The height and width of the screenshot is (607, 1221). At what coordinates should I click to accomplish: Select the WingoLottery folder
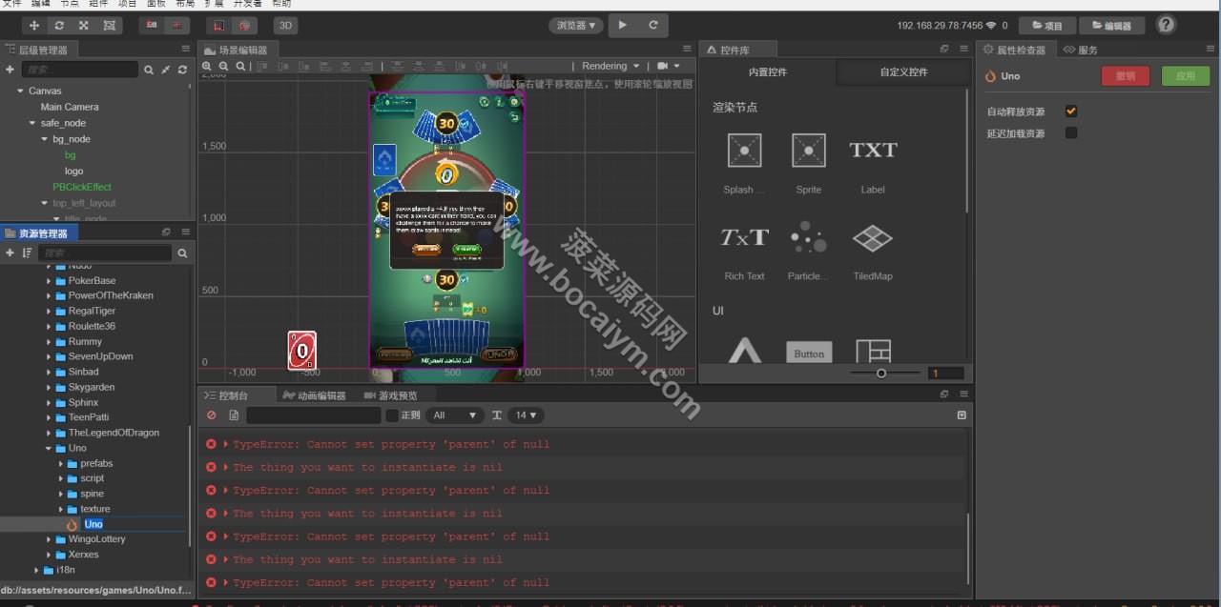coord(96,539)
